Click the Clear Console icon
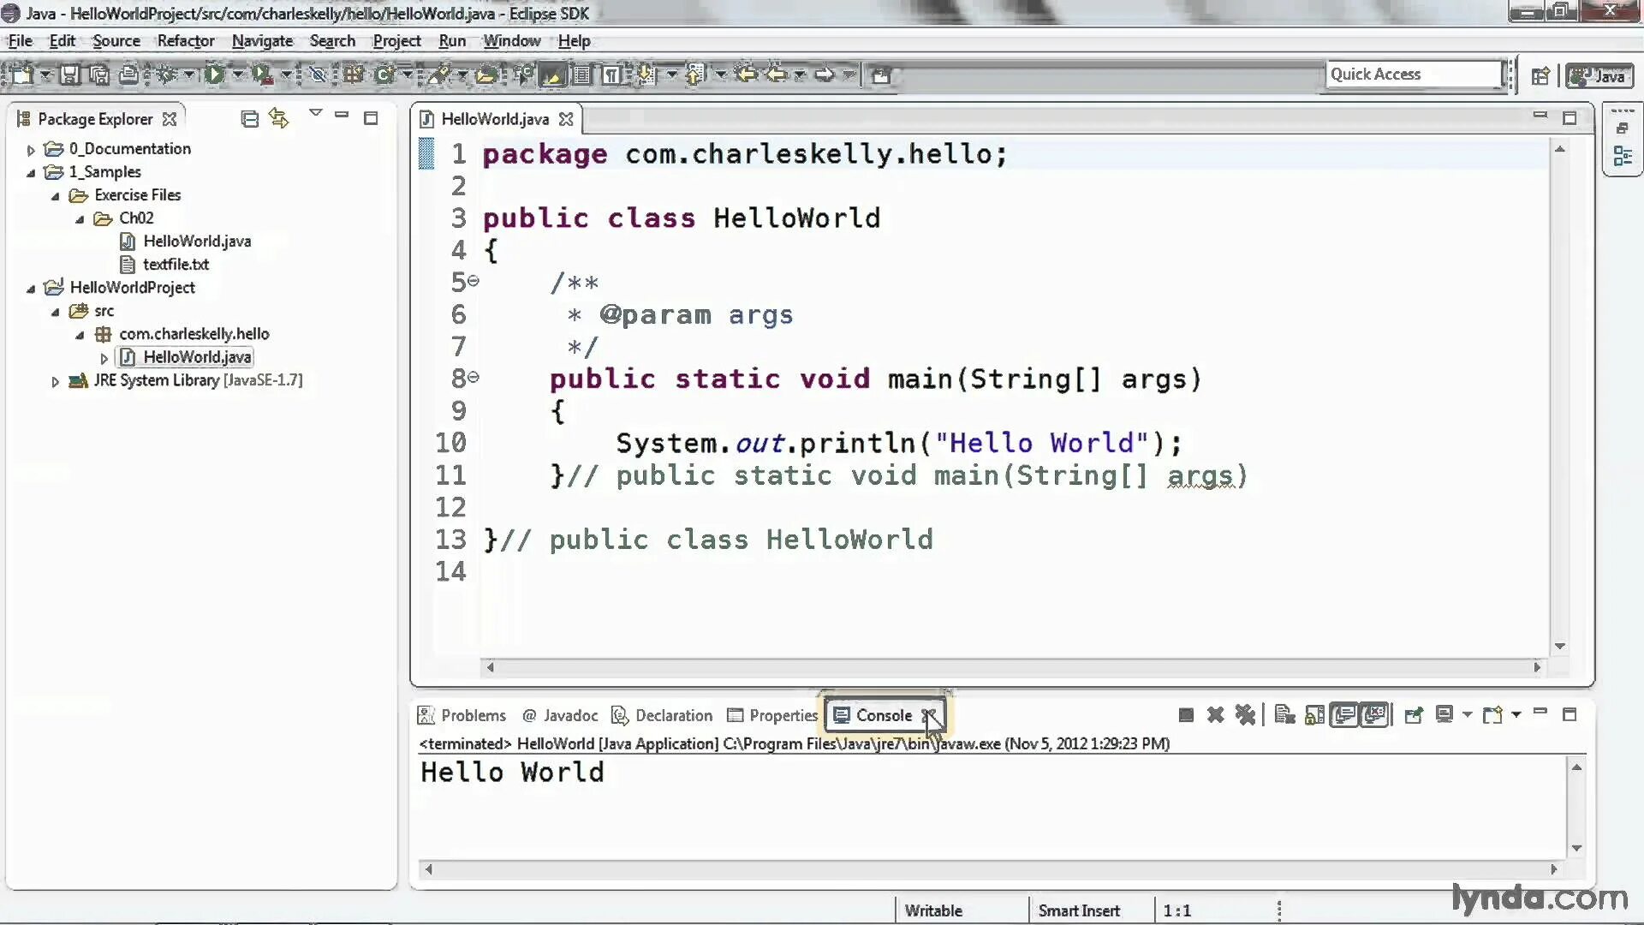 (1284, 715)
